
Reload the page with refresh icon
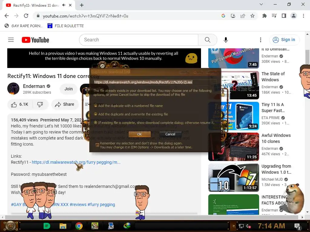(26, 16)
